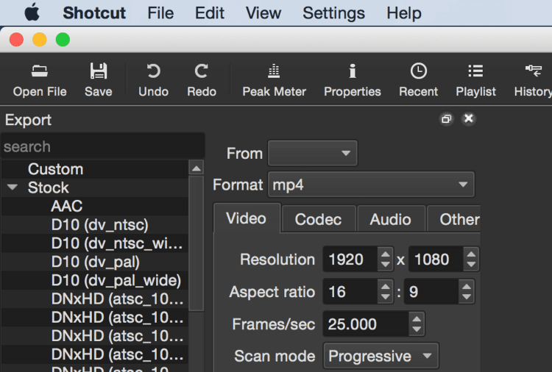Switch to the Other tab

pyautogui.click(x=455, y=219)
